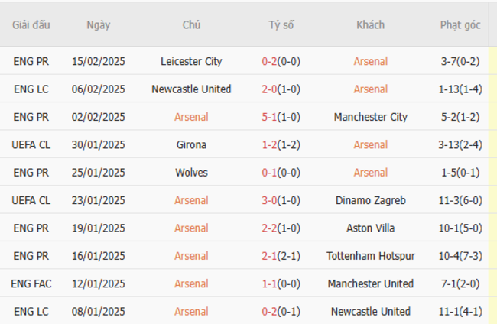Open the Newcastle United home team link dated 06/02/2025
Image resolution: width=497 pixels, height=324 pixels.
coord(191,89)
